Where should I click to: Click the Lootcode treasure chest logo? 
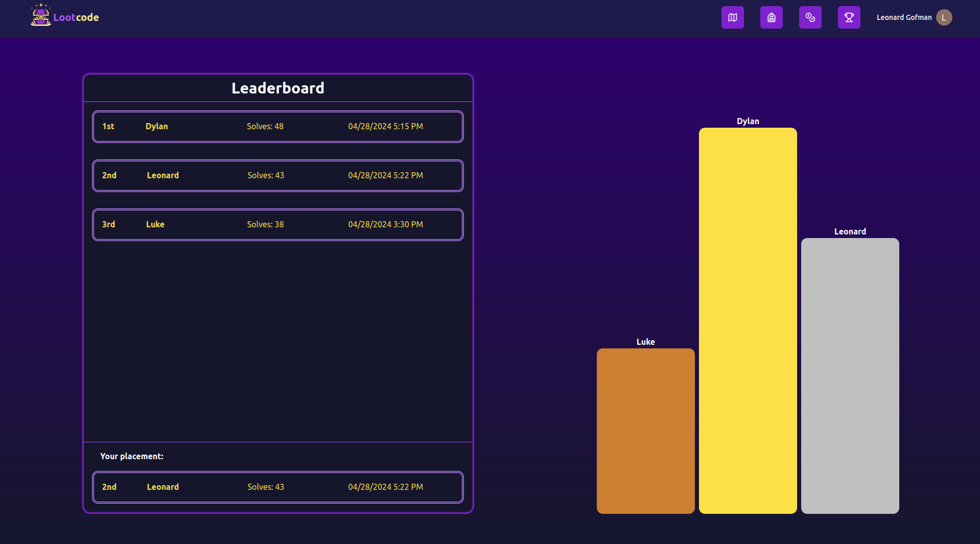tap(40, 15)
